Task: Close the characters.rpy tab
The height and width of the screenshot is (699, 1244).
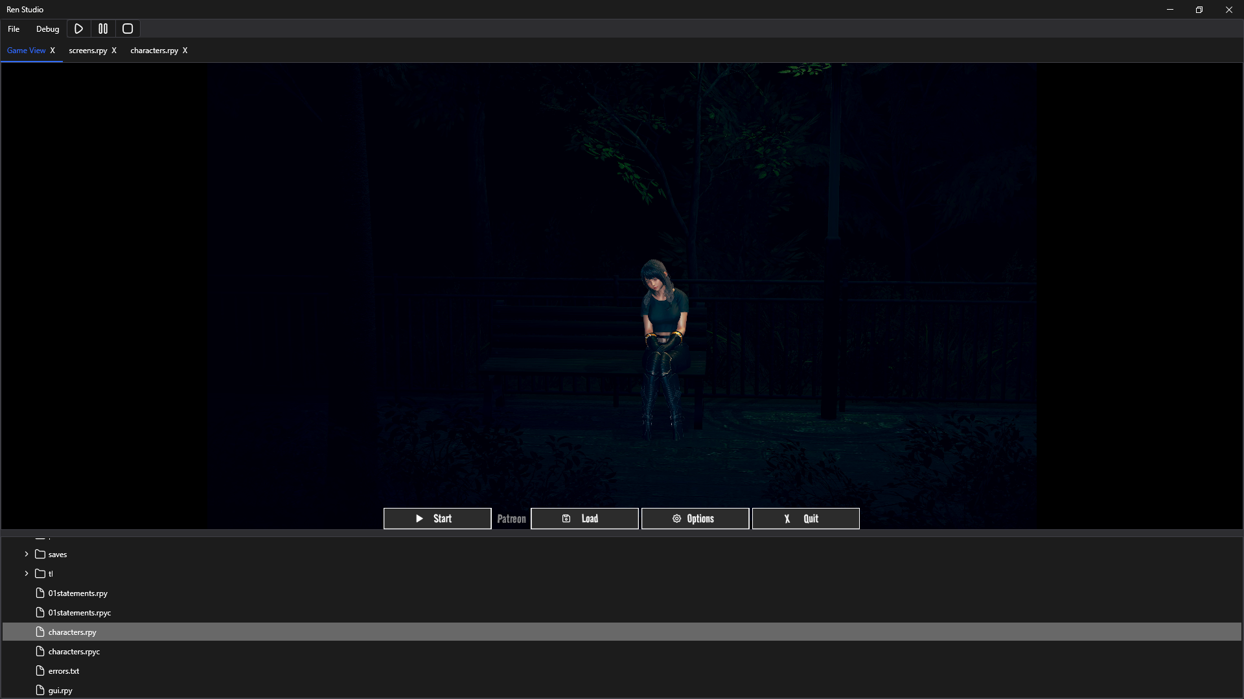Action: coord(185,51)
